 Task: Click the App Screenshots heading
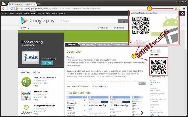pos(78,93)
